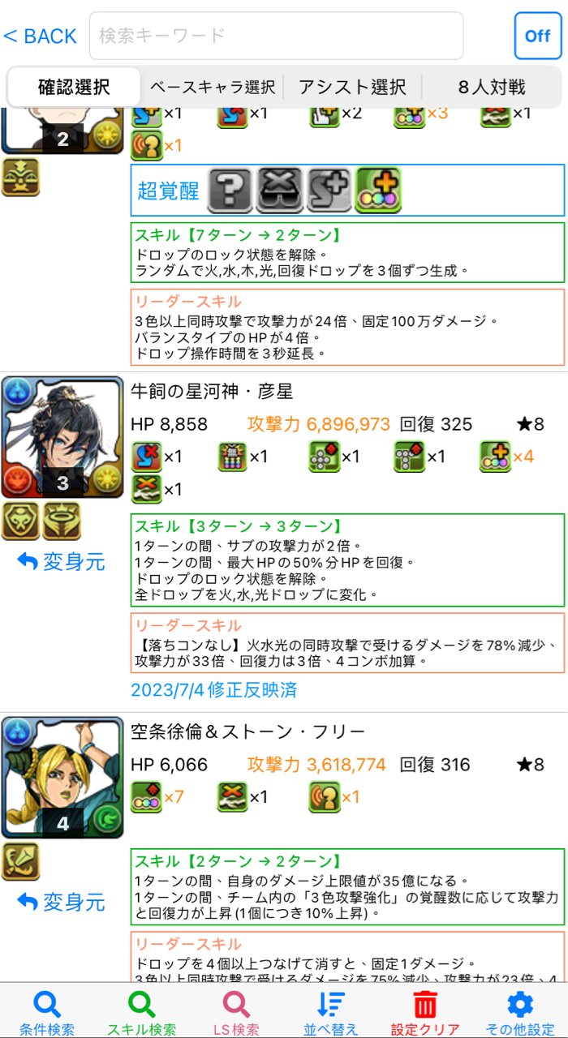568x1038 pixels.
Task: Select monster 3 彦星 portrait
Action: pos(62,437)
